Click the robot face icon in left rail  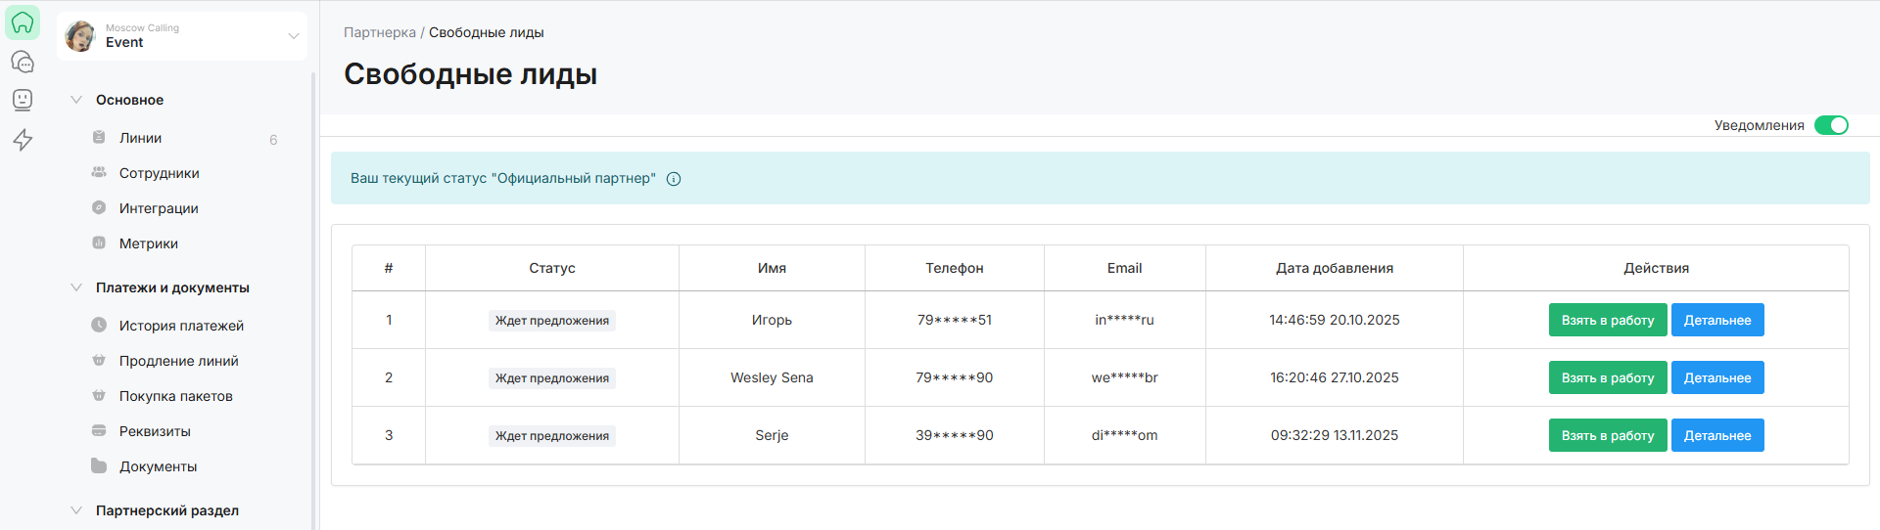pos(23,100)
